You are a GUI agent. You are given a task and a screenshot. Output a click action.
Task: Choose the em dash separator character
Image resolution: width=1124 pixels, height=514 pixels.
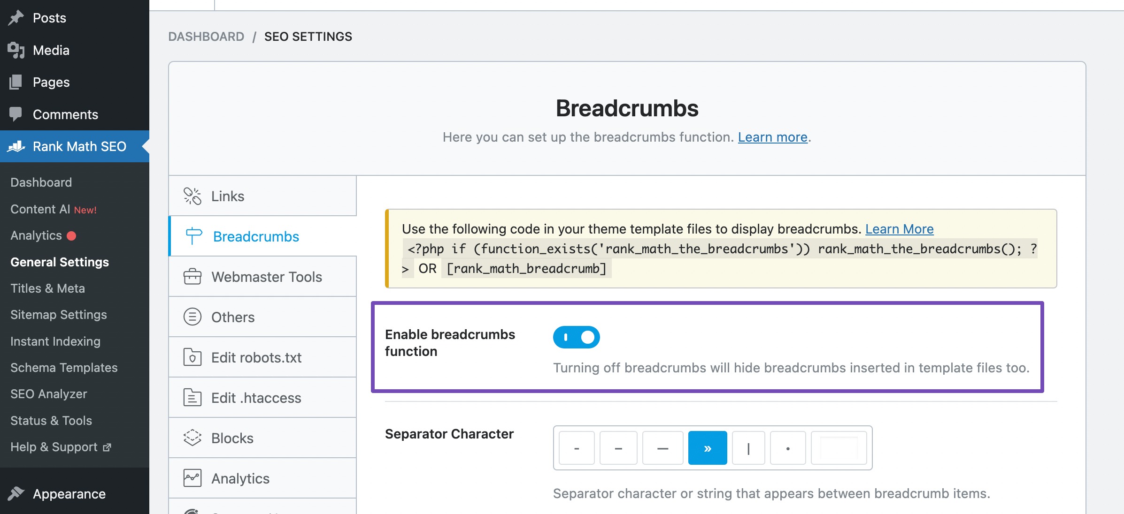662,448
